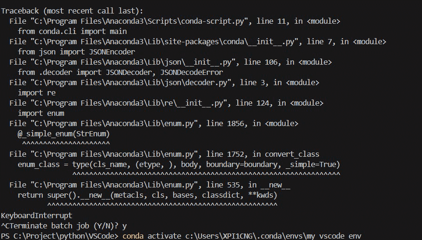Viewport: 422px width, 240px height.
Task: Click the 'KeyboardInterrupt' error text
Action: (37, 215)
